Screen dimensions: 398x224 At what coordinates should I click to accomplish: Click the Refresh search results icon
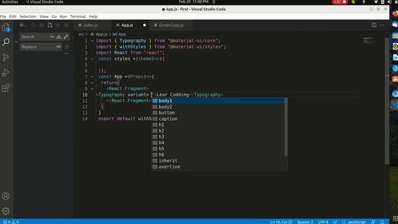tap(34, 25)
